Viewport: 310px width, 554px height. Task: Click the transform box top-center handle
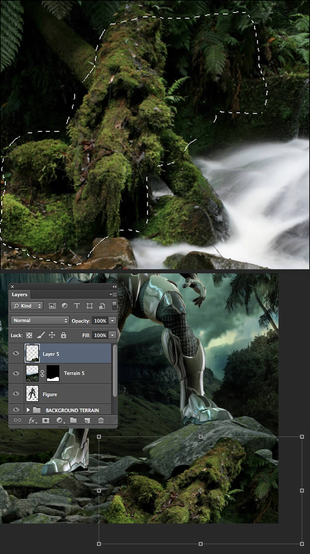coord(200,437)
